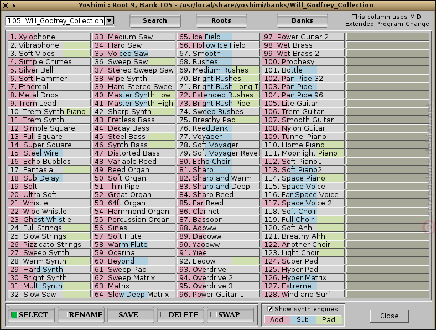The image size is (436, 330).
Task: Select instrument 1. Xylophone
Action: click(x=49, y=37)
